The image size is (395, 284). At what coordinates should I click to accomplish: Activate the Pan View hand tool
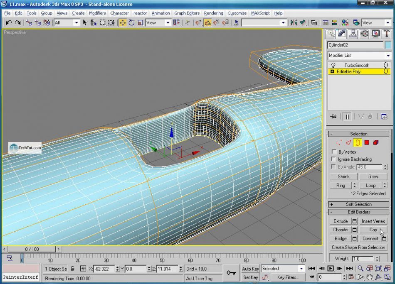pos(369,277)
